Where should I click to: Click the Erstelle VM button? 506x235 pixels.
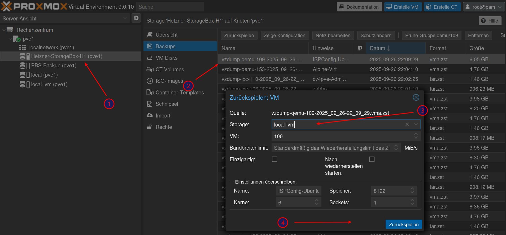pyautogui.click(x=403, y=7)
